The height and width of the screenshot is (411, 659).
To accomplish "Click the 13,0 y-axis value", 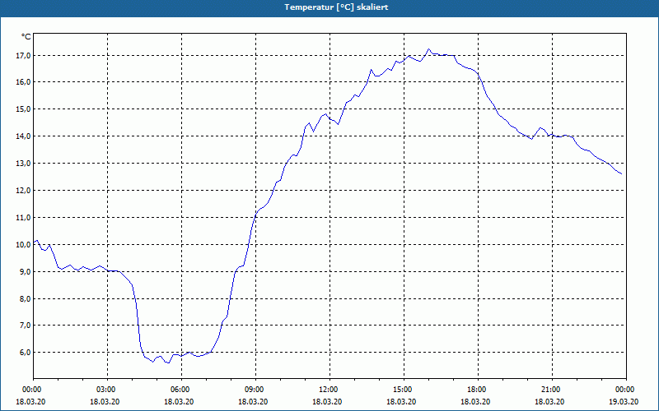I will (x=24, y=164).
